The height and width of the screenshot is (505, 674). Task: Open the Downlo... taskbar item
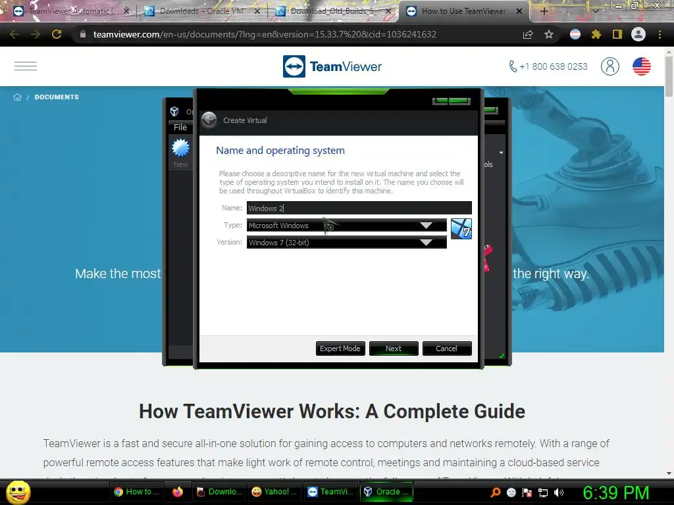click(219, 492)
